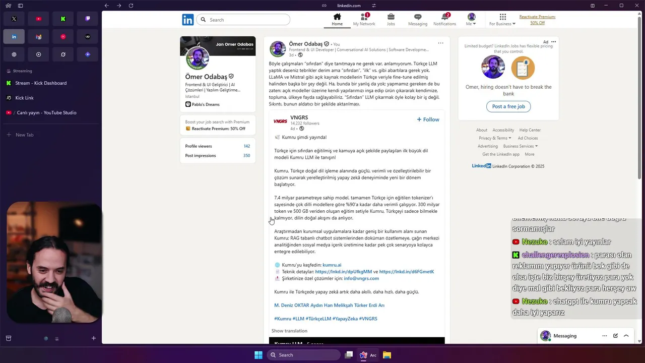
Task: Open the YouTube Music pinned tab
Action: click(63, 37)
